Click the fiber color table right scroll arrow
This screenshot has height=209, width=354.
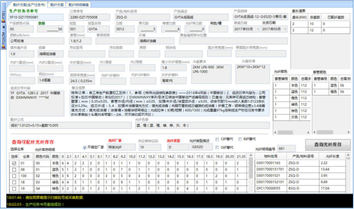click(308, 133)
